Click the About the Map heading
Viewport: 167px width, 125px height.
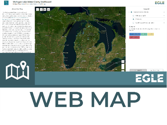pyautogui.click(x=17, y=9)
